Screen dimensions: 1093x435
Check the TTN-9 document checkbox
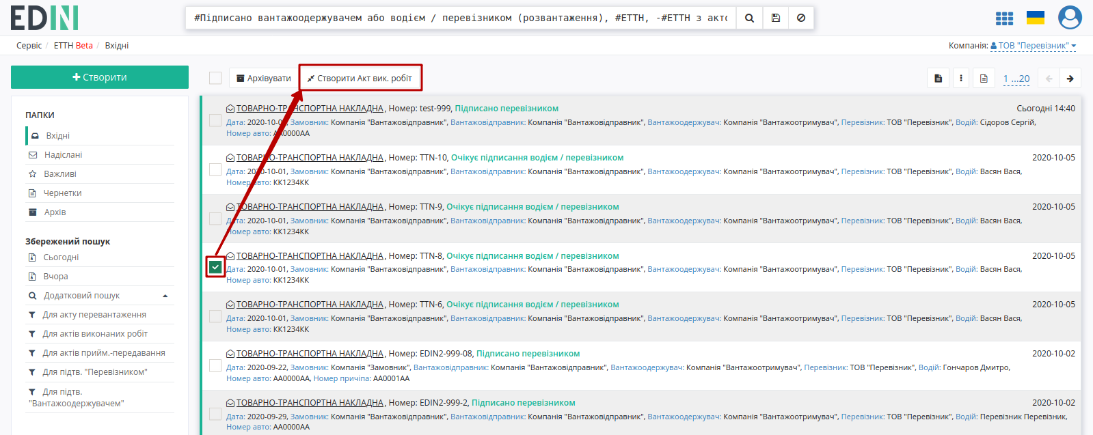click(x=215, y=219)
